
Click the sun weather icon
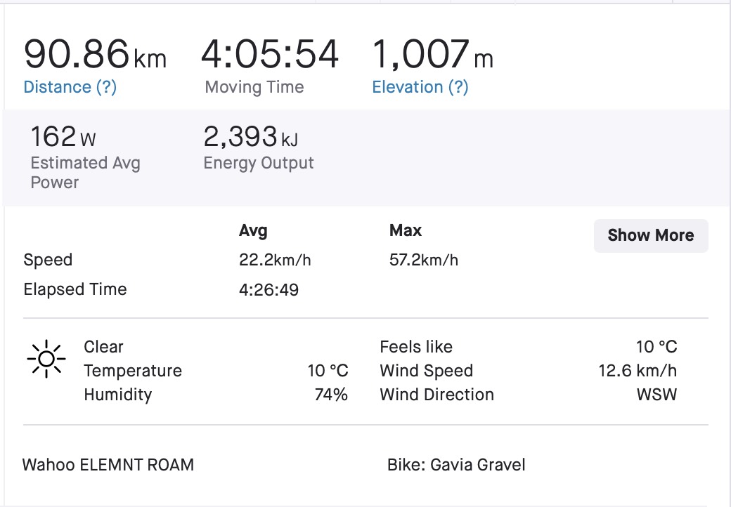(46, 359)
